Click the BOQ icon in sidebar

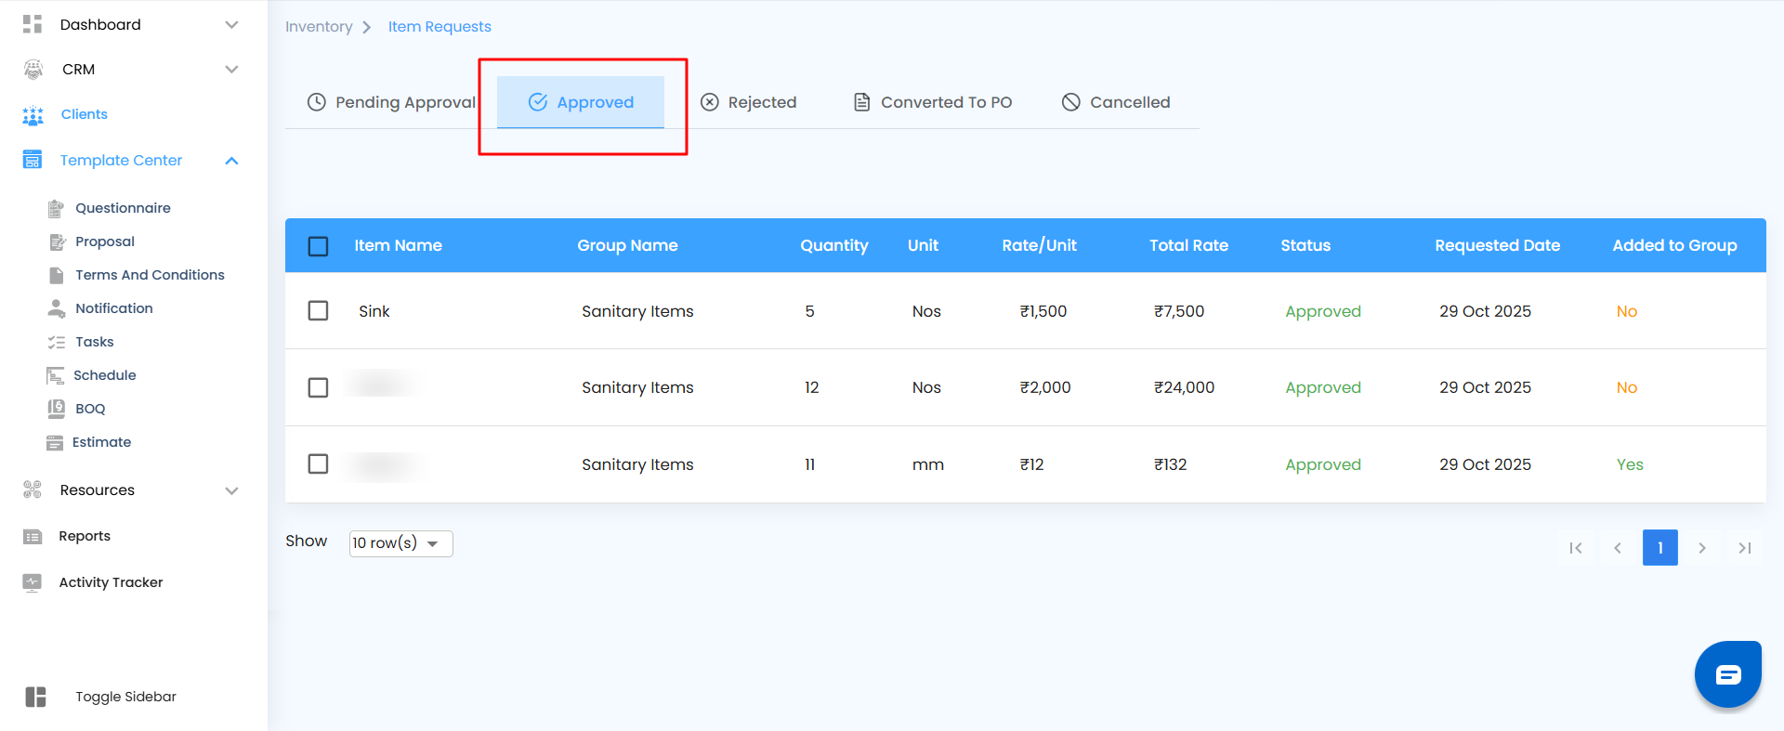click(x=57, y=409)
